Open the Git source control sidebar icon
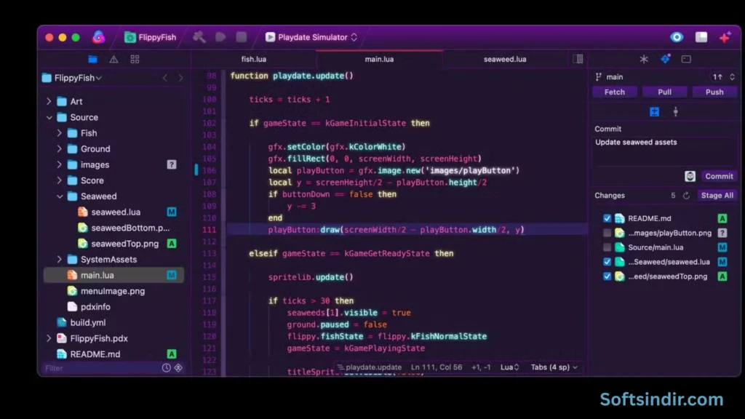 665,59
